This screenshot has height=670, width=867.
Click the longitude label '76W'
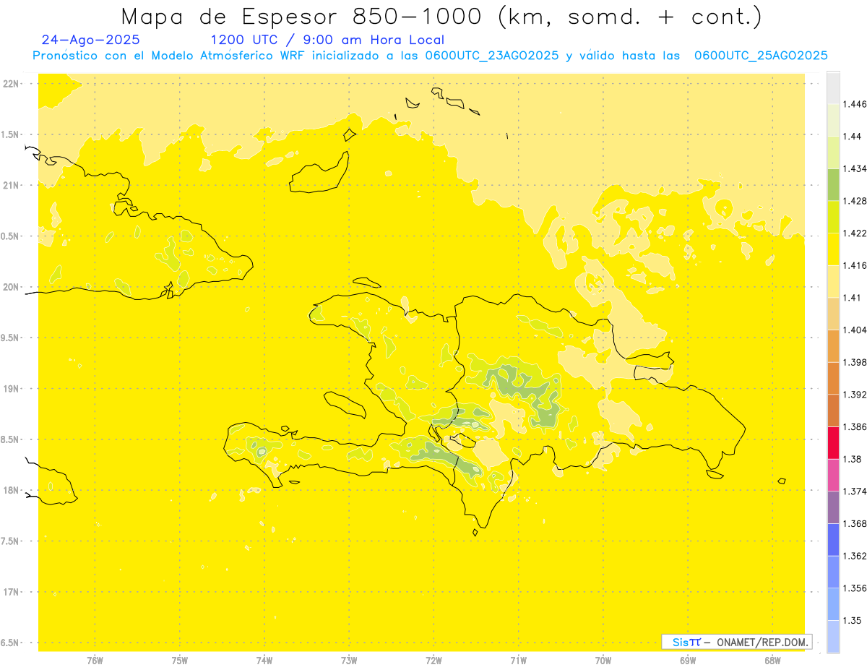[x=95, y=661]
